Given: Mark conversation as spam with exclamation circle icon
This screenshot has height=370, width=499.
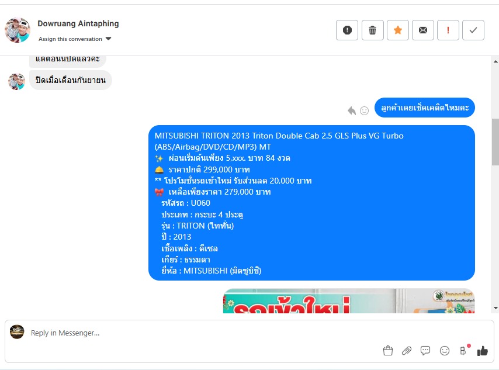Looking at the screenshot, I should point(347,30).
